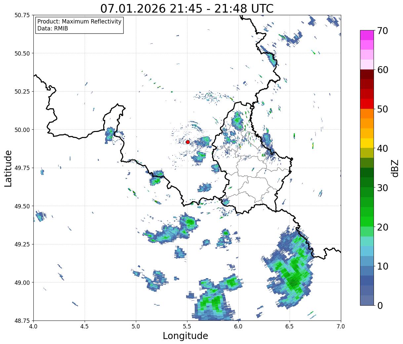Click the latitude tick label 50.50
Screen dimensions: 403x344
pos(22,53)
